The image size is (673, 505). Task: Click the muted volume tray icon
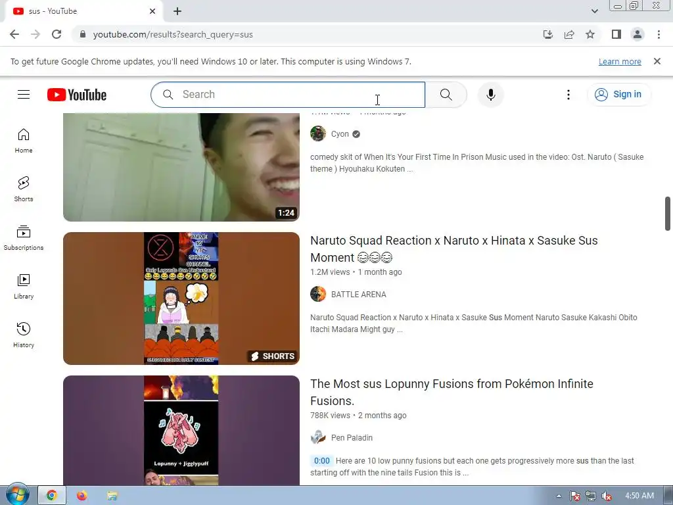[607, 496]
